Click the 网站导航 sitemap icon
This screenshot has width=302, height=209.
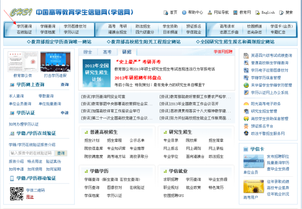[x=210, y=13]
